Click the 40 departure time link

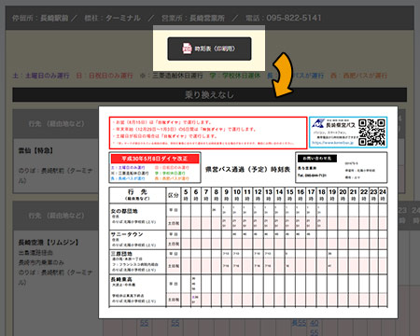point(315,323)
